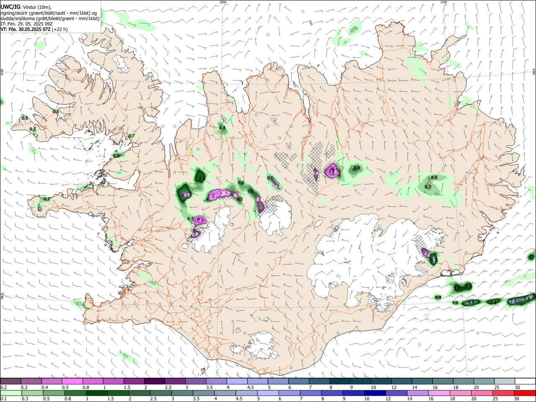Viewport: 536px width, 402px height.
Task: Click pale grey snow swatch between 25 and 30
Action: (505, 381)
